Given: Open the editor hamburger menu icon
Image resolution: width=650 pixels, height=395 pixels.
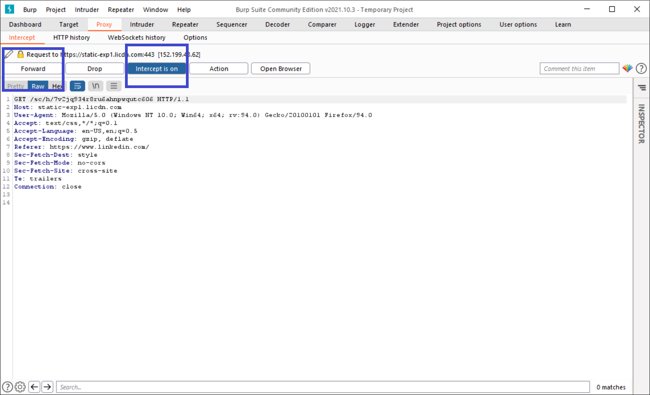Looking at the screenshot, I should pos(114,86).
